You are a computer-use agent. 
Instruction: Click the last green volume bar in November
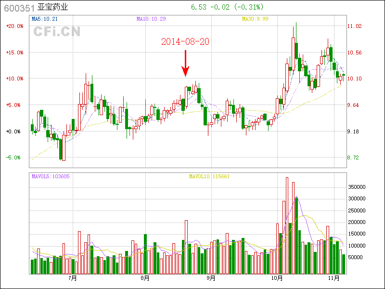click(344, 264)
